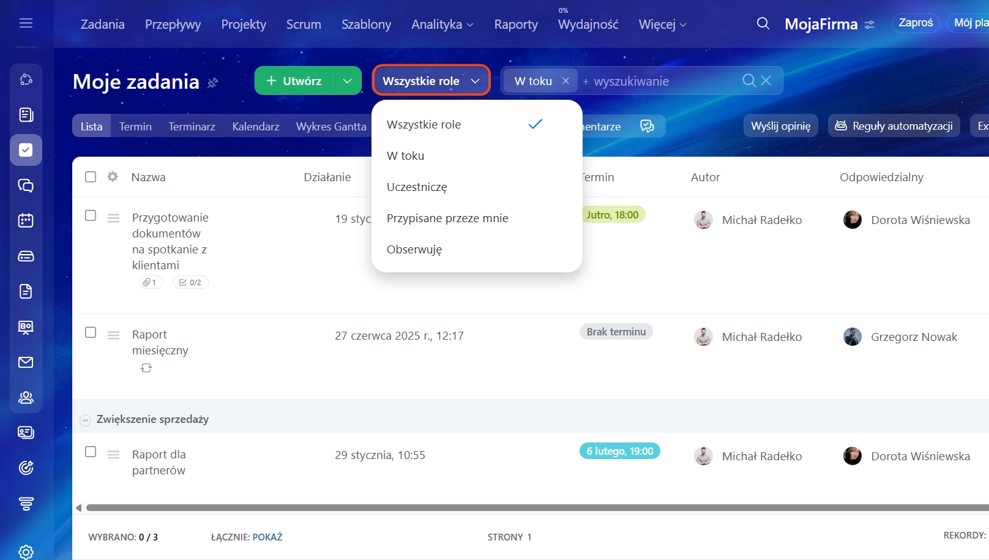Switch to the Wykres Gantta tab

(331, 126)
